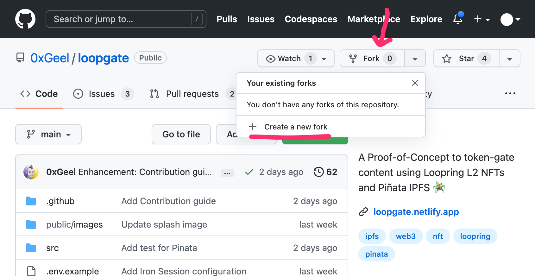
Task: Open commit 'Add Iron Session configuration'
Action: [184, 271]
